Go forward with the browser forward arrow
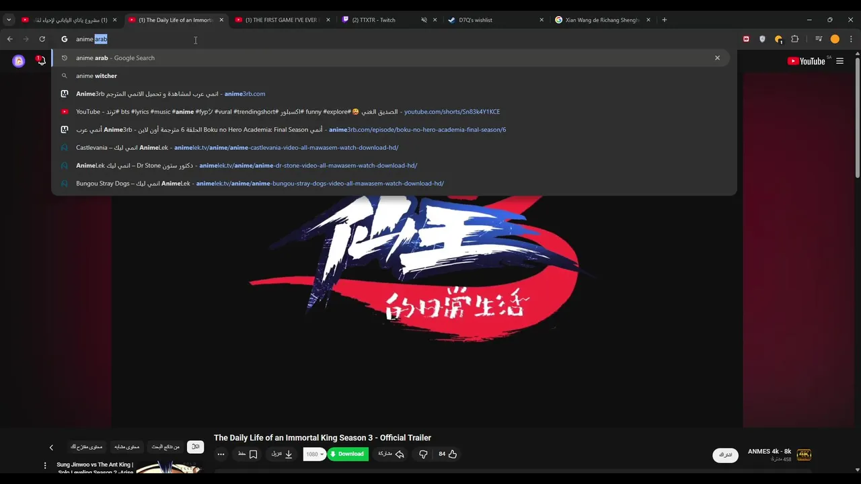 [26, 39]
